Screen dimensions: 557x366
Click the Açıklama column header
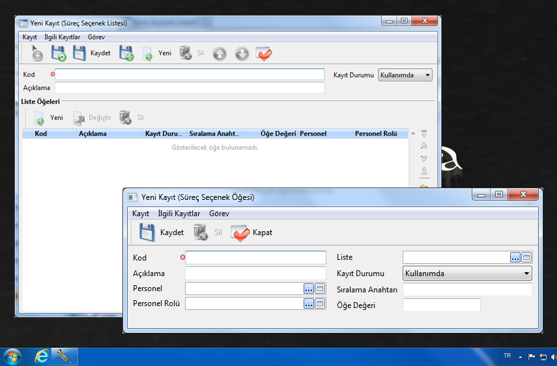click(93, 134)
